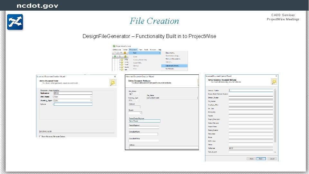Click the File_Name field in Attributes dialog
The width and height of the screenshot is (309, 174).
click(x=172, y=98)
